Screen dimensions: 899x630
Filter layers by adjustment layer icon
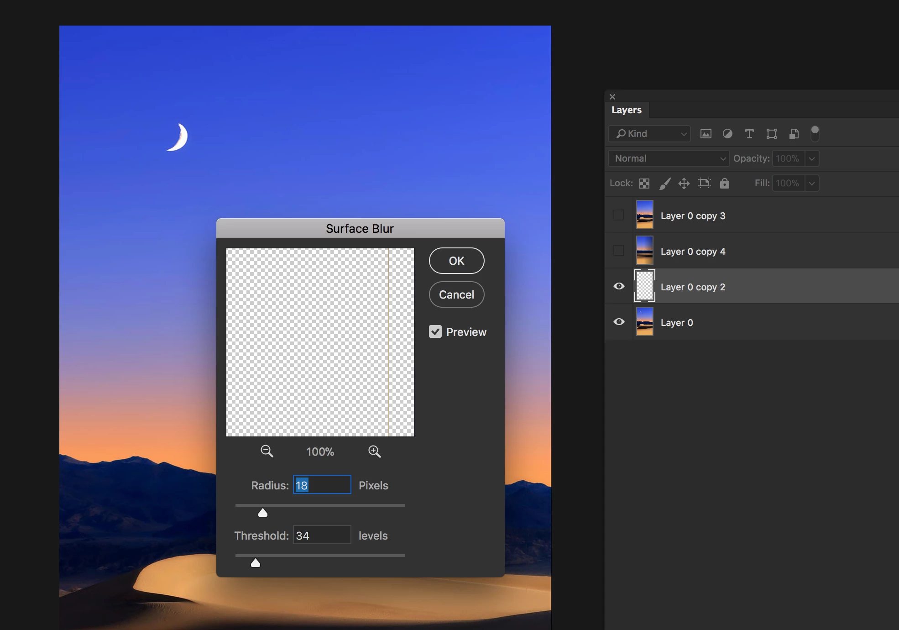tap(727, 134)
